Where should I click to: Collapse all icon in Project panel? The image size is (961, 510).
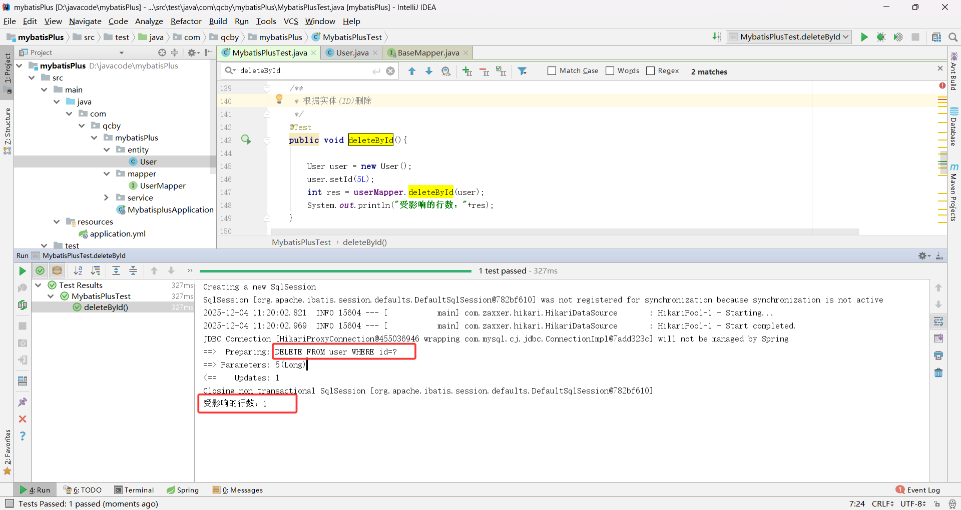coord(175,52)
